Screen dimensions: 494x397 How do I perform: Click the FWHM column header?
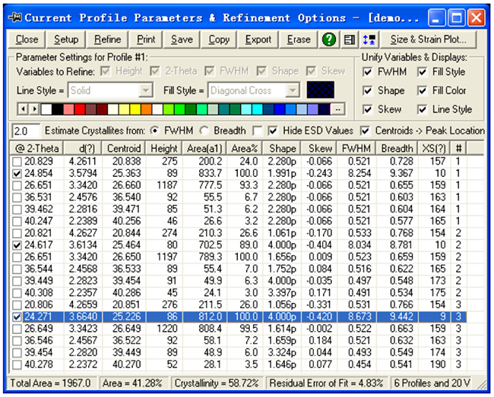pos(356,148)
